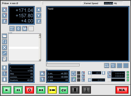Stop machining with the red stop button

point(30,90)
